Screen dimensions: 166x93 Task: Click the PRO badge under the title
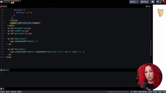(13, 3)
